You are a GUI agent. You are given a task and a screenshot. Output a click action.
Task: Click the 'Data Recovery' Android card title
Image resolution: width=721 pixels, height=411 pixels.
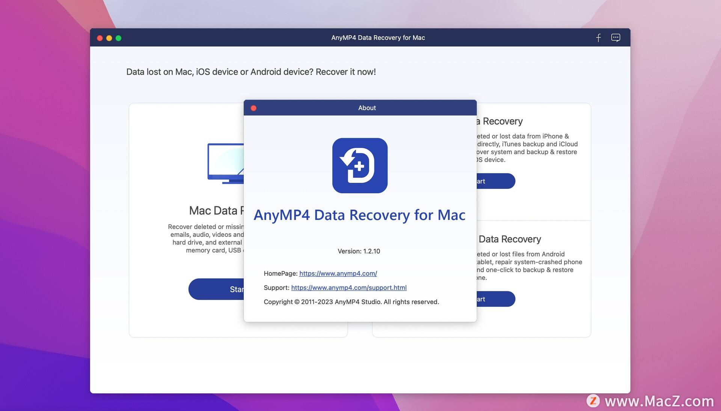tap(510, 239)
